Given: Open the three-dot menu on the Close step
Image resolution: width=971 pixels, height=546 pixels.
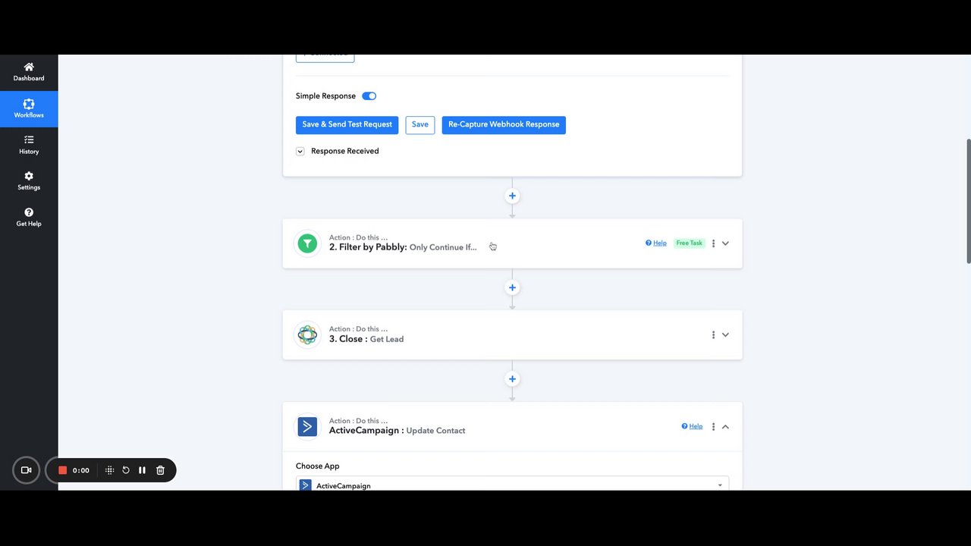Looking at the screenshot, I should pyautogui.click(x=713, y=334).
